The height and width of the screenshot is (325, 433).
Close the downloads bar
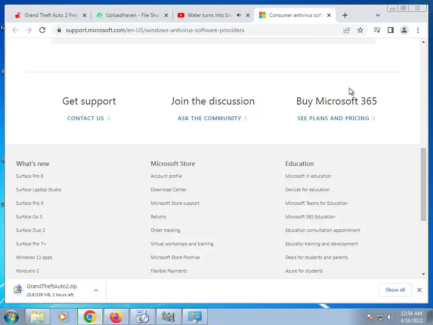point(419,289)
